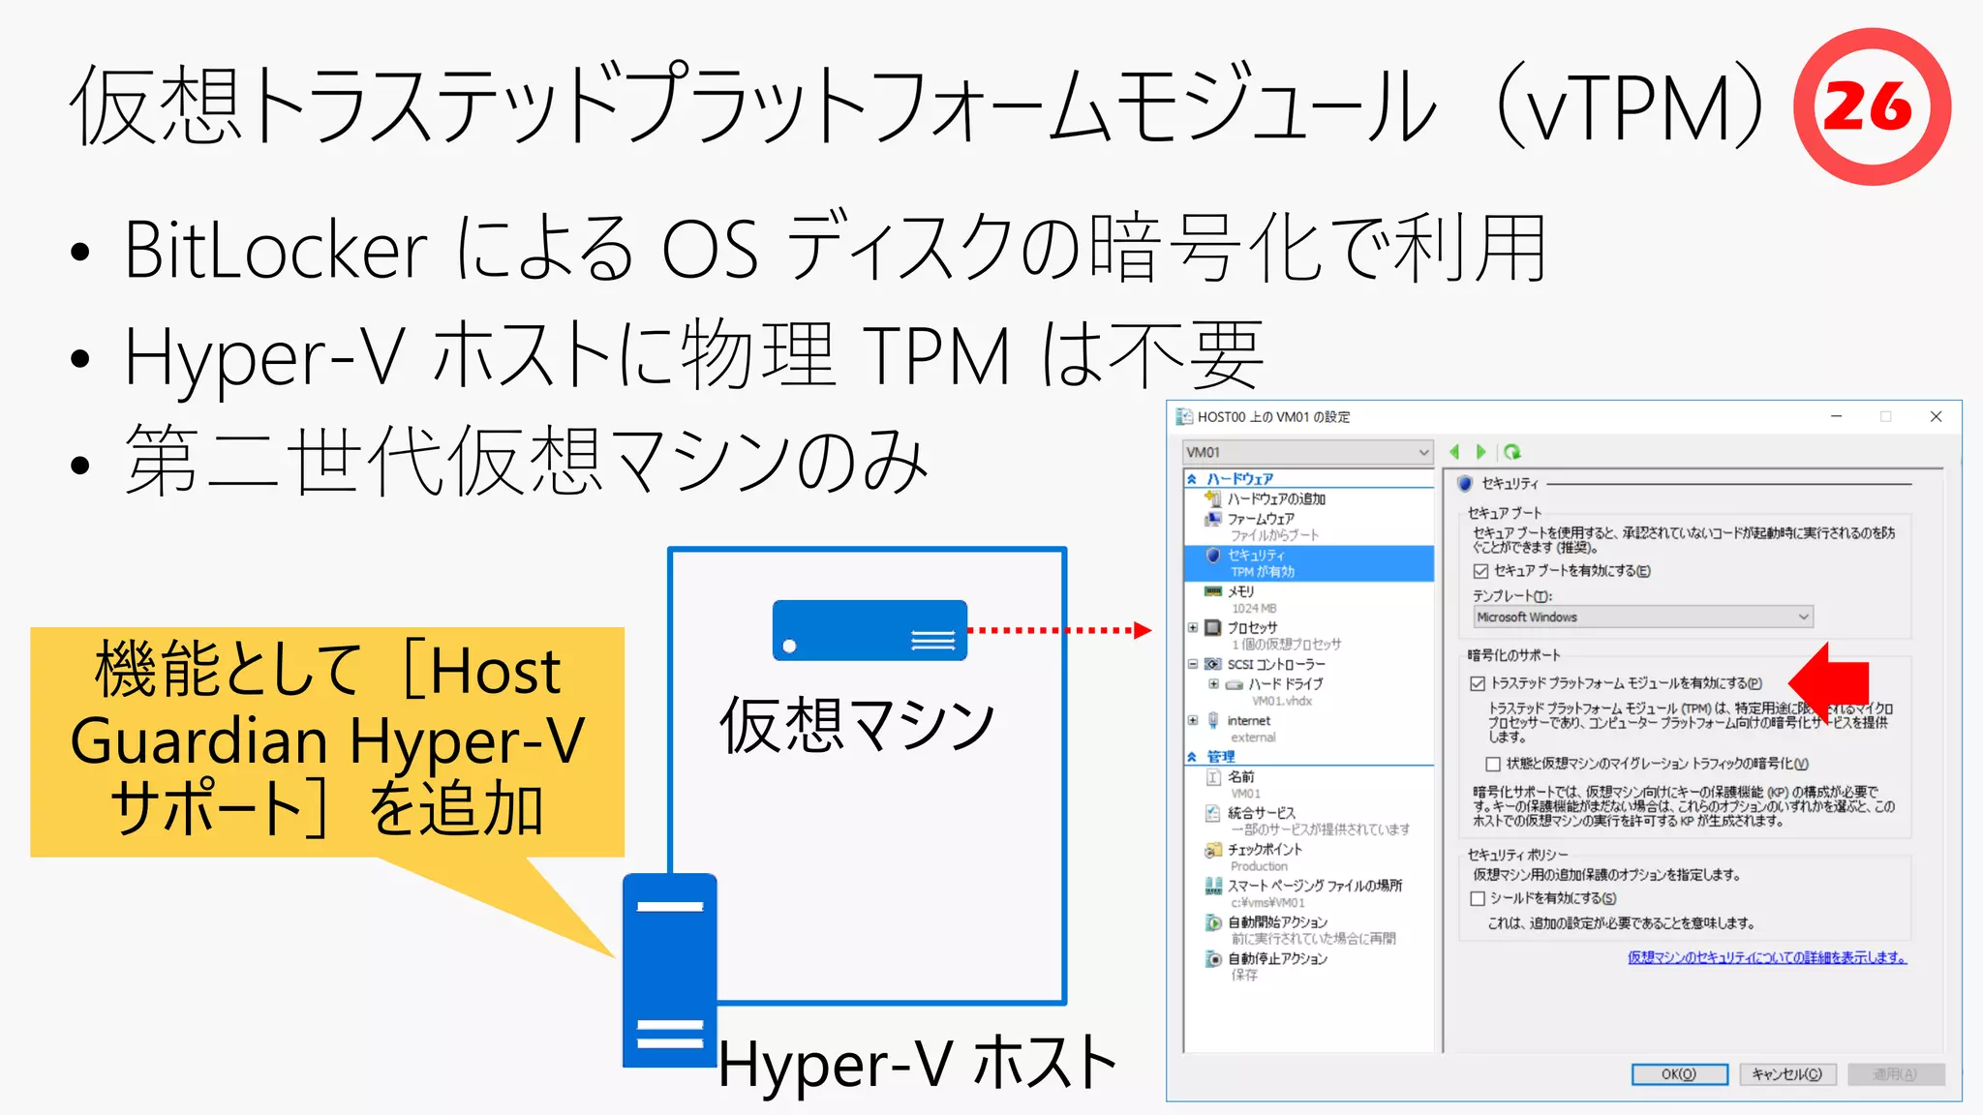This screenshot has width=1983, height=1115.
Task: Select ファームウェア in the tree
Action: [x=1261, y=519]
